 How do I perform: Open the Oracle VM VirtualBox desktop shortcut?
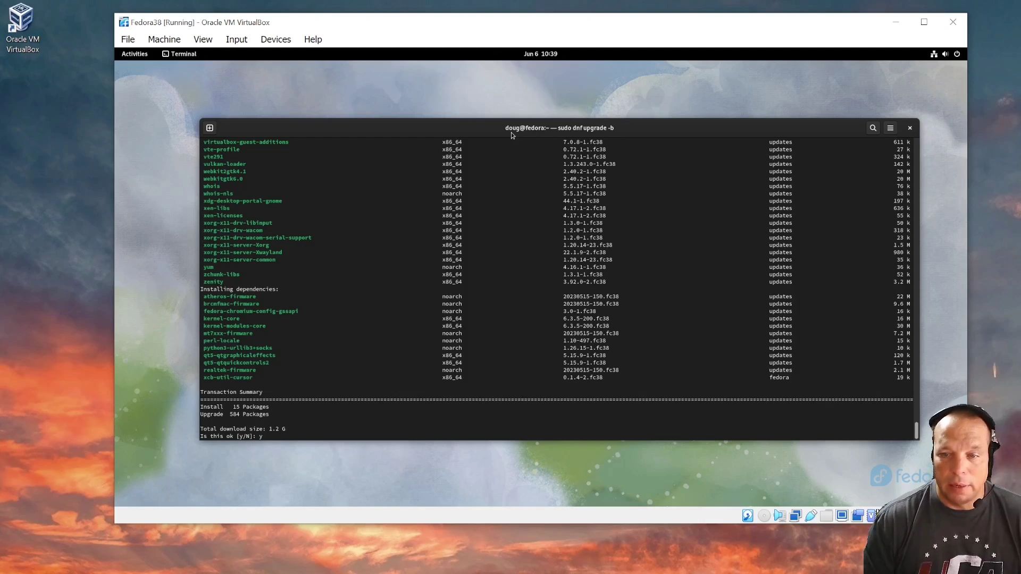pos(22,28)
